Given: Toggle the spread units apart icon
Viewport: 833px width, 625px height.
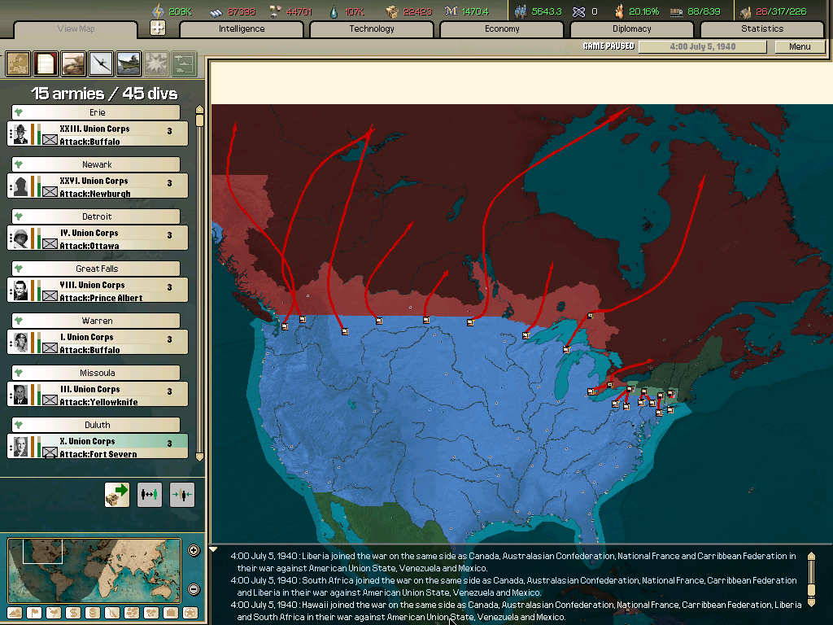Looking at the screenshot, I should coord(150,494).
